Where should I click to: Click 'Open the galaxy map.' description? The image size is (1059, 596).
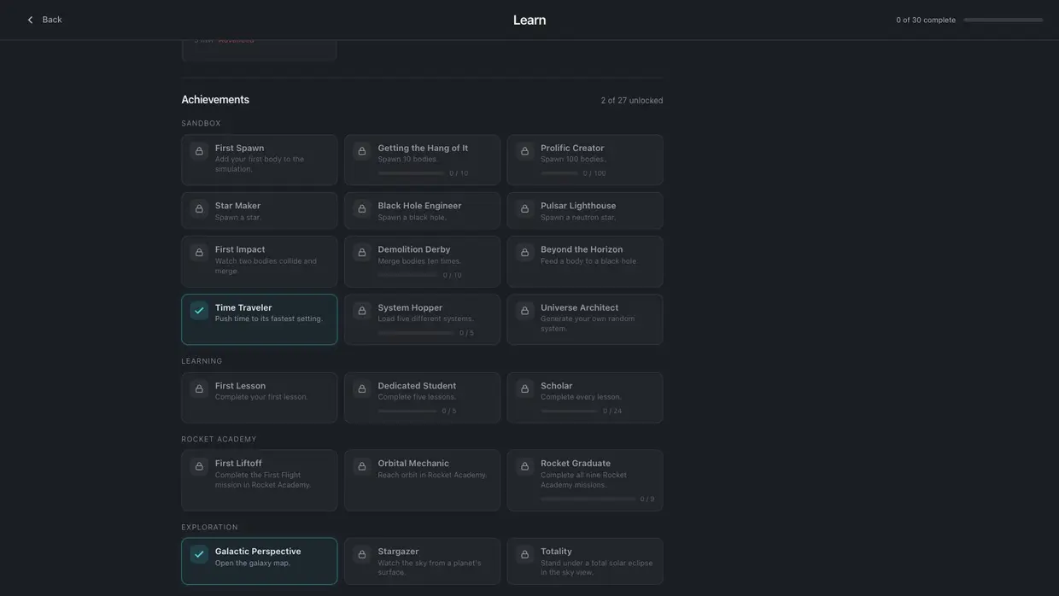[253, 564]
